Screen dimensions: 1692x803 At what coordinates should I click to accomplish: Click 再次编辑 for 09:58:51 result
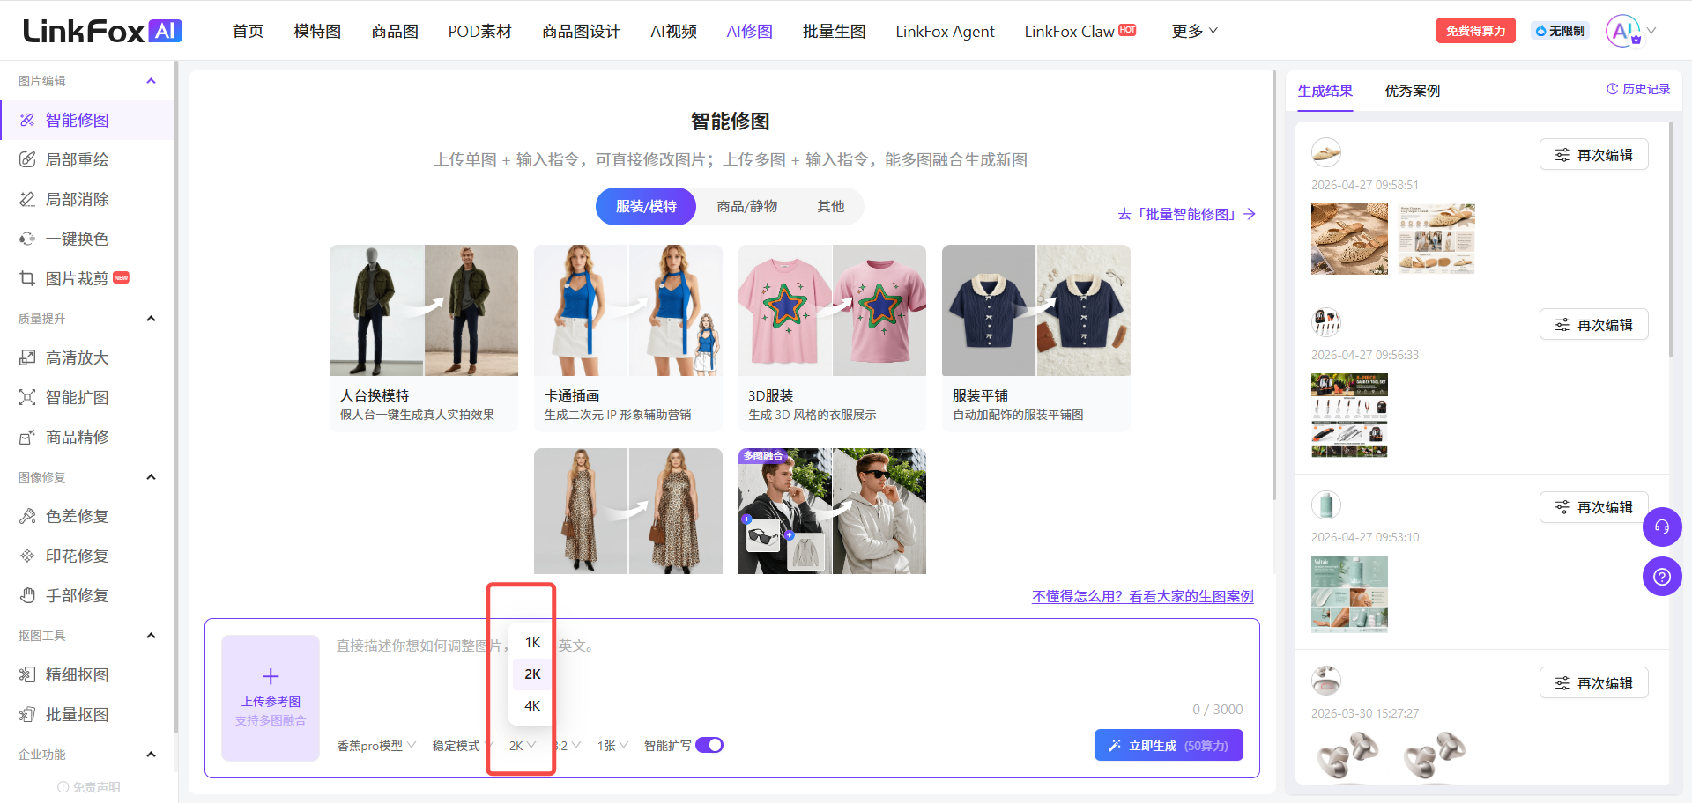(1593, 155)
